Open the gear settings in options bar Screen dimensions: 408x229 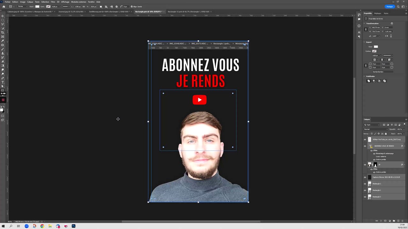(116, 7)
